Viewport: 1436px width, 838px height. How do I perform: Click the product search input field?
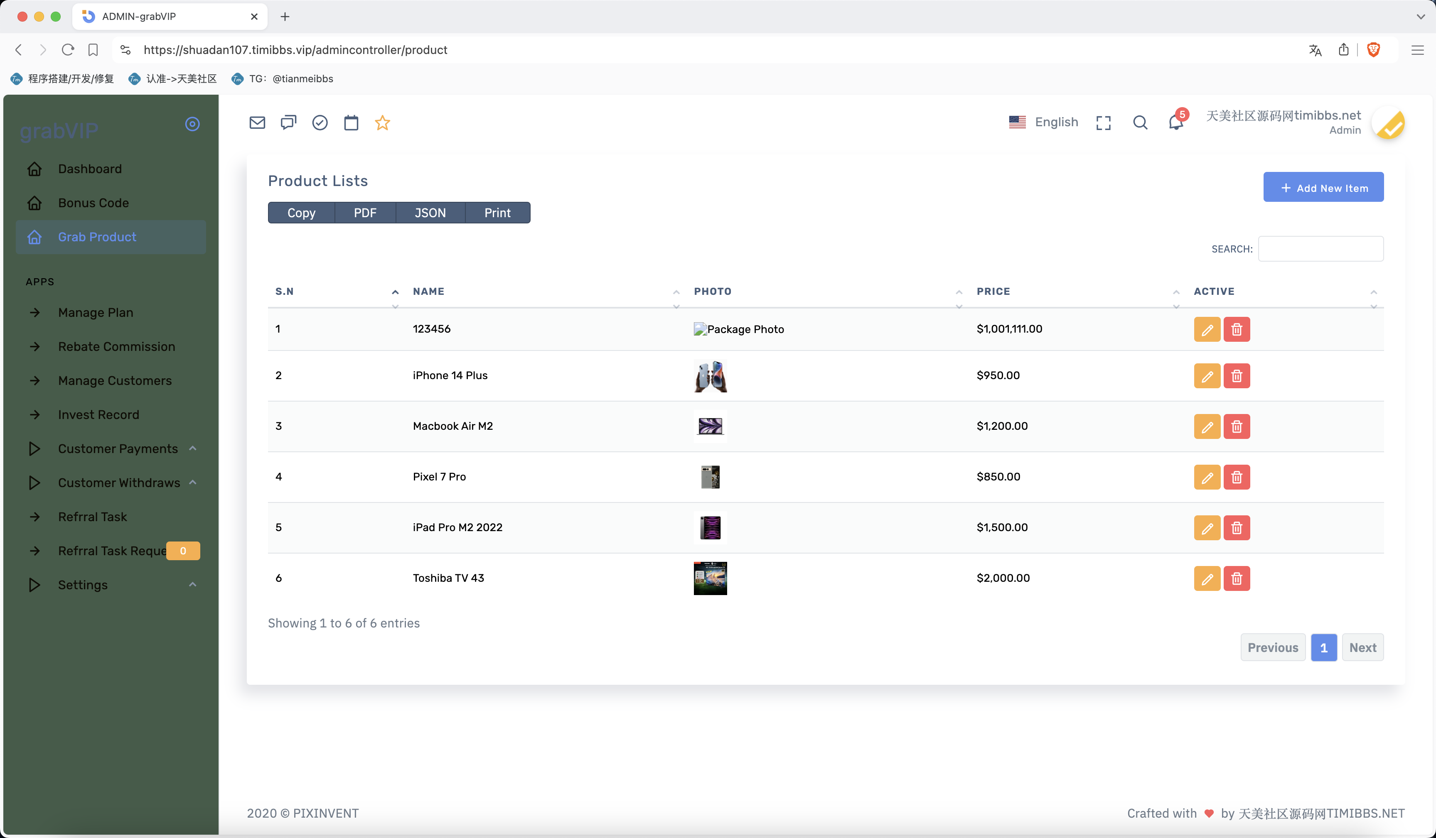tap(1320, 249)
